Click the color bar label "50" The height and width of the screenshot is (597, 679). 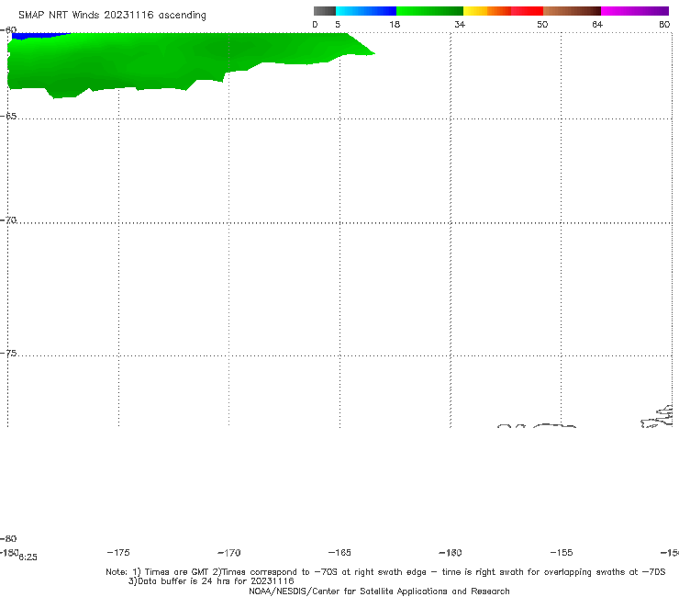point(542,25)
